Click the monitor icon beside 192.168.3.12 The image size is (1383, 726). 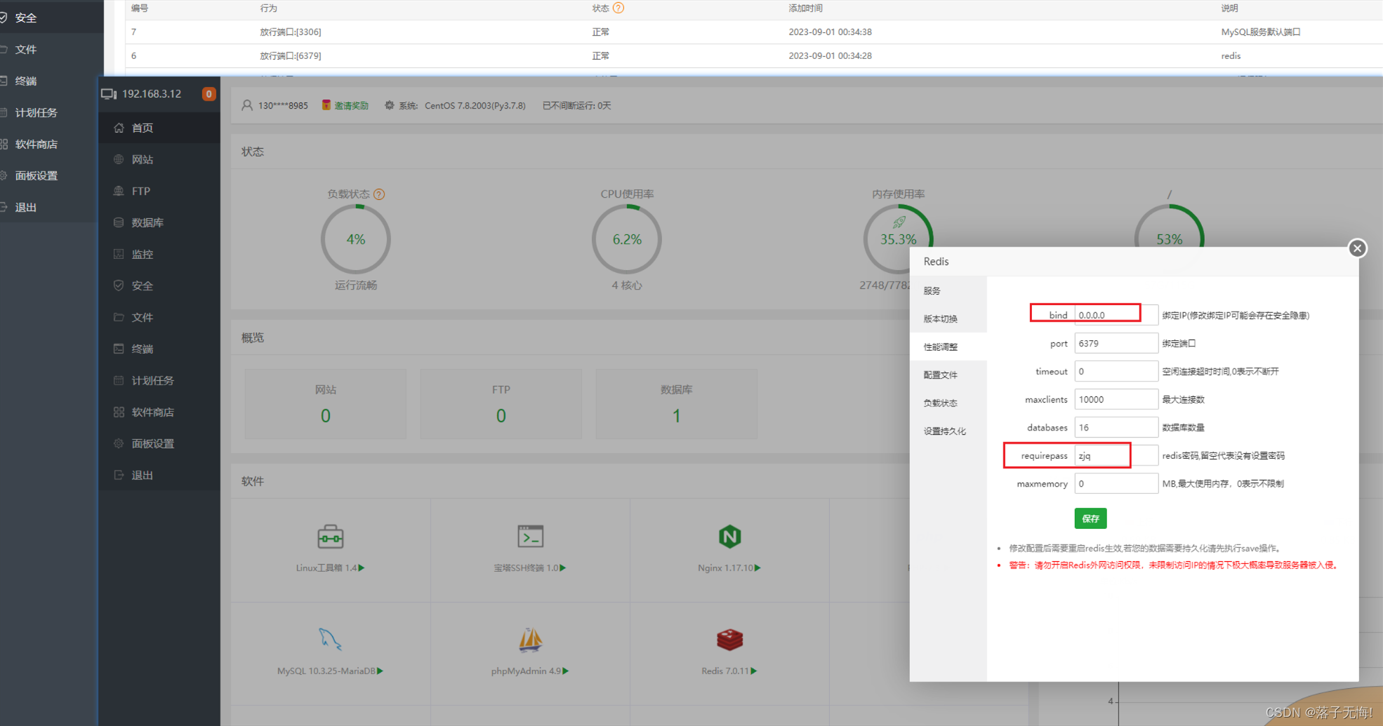tap(109, 94)
